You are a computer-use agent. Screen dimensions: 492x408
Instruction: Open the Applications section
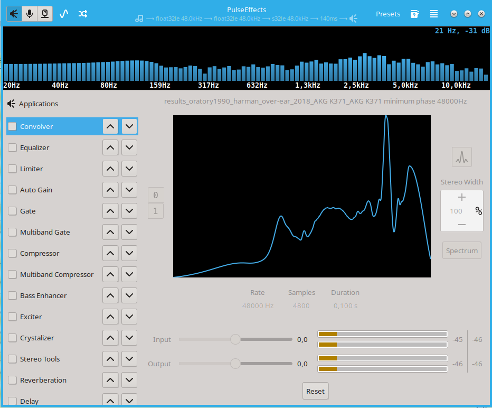point(33,104)
